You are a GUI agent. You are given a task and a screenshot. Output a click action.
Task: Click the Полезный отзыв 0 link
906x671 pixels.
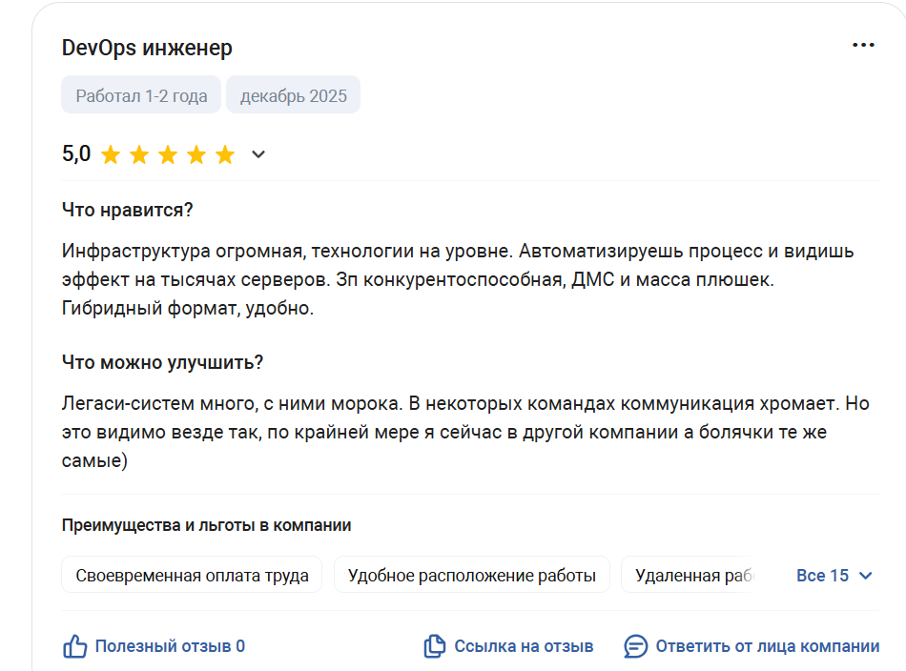[170, 646]
